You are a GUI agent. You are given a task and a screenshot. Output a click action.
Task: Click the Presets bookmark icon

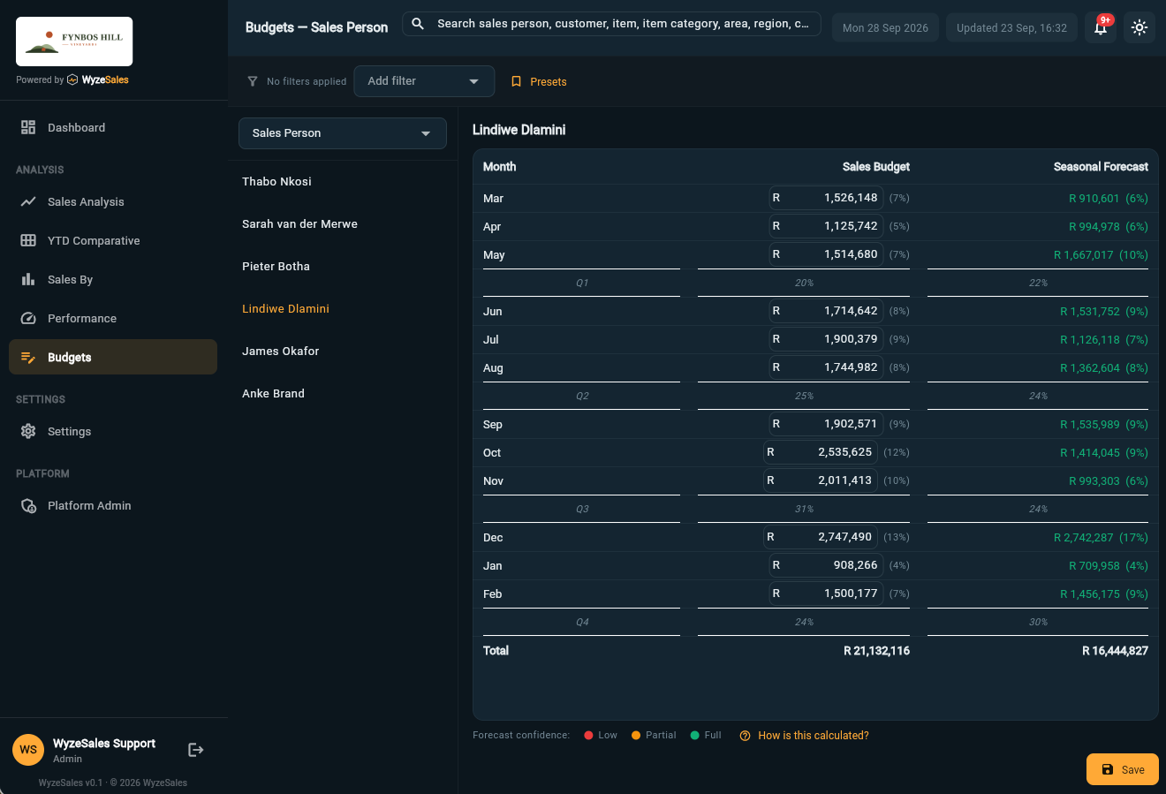click(517, 81)
